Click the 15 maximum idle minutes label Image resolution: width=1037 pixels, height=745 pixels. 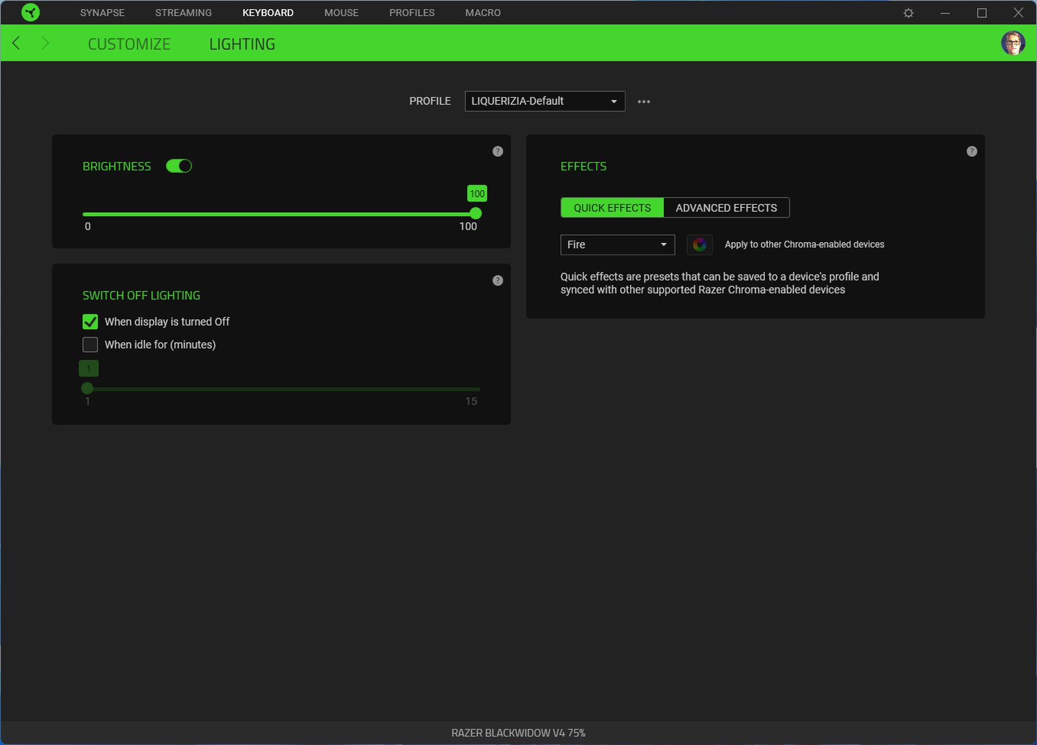click(471, 402)
